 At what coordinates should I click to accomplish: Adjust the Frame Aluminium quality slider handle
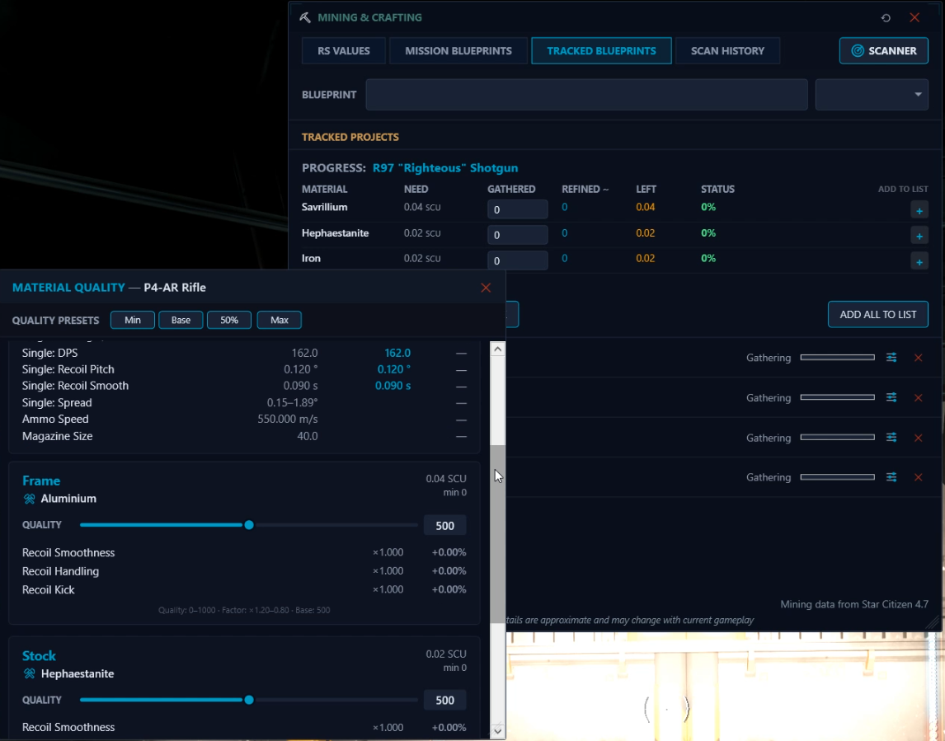249,525
